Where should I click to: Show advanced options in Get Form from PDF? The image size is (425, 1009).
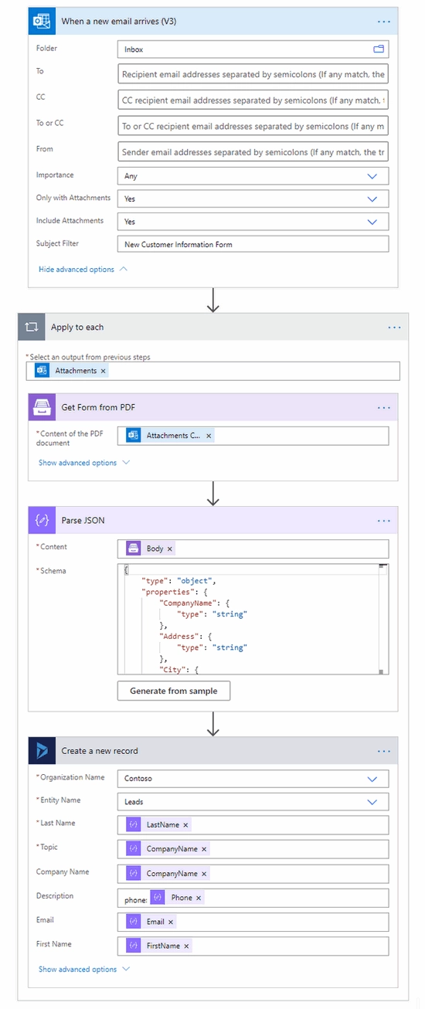(x=84, y=463)
